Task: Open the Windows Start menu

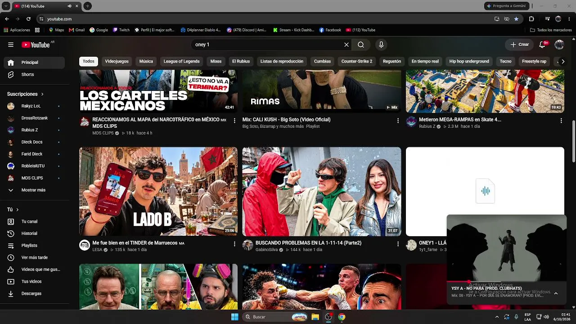Action: click(234, 317)
